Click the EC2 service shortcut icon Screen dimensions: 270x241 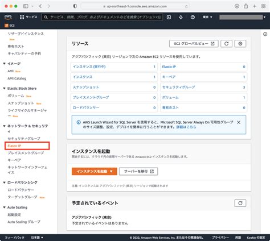pos(6,26)
